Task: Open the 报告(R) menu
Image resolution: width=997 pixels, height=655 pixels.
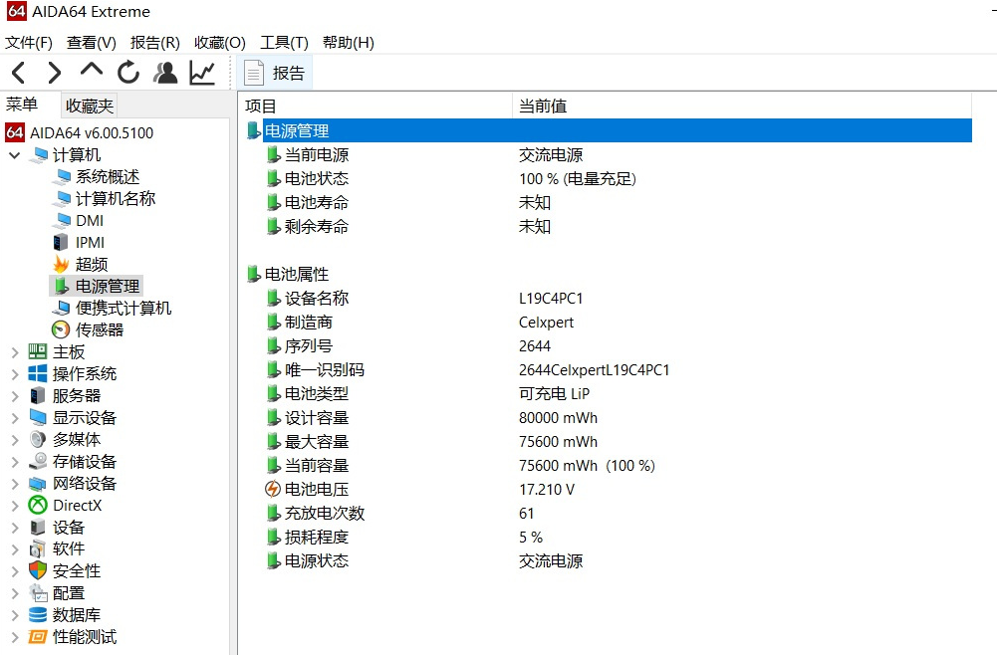Action: click(155, 43)
